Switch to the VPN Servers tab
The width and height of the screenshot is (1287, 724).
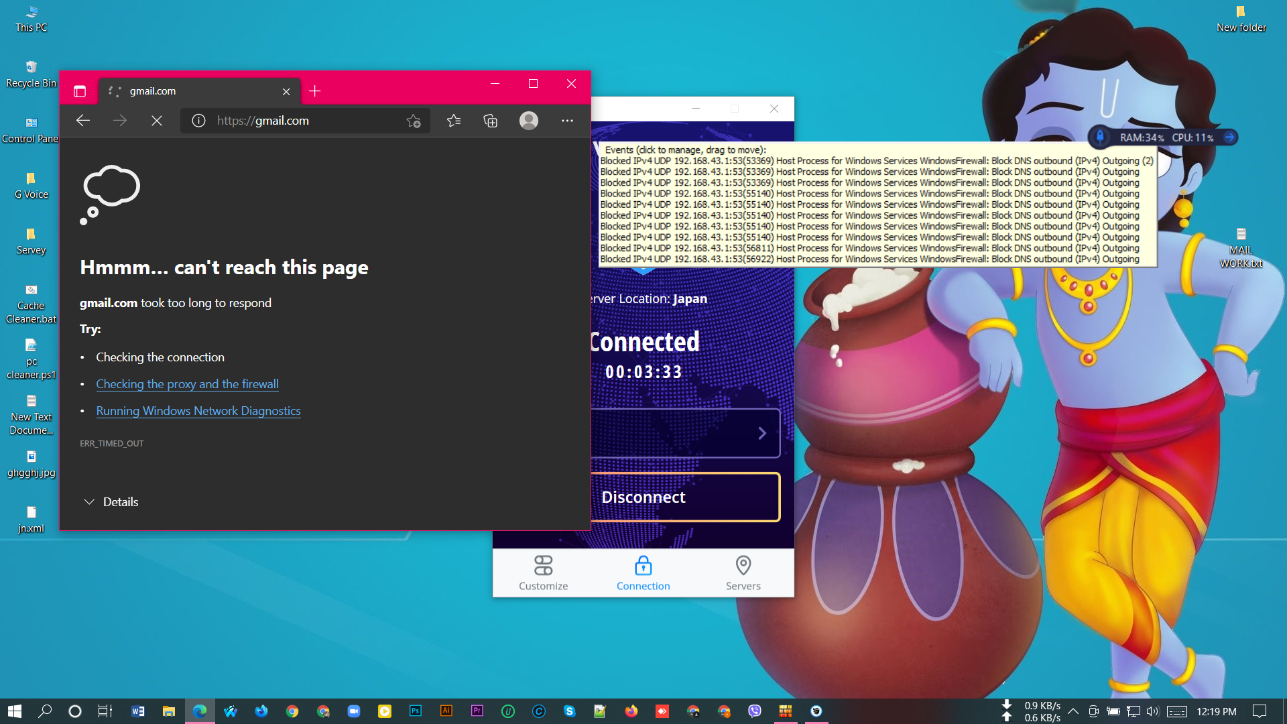[743, 573]
